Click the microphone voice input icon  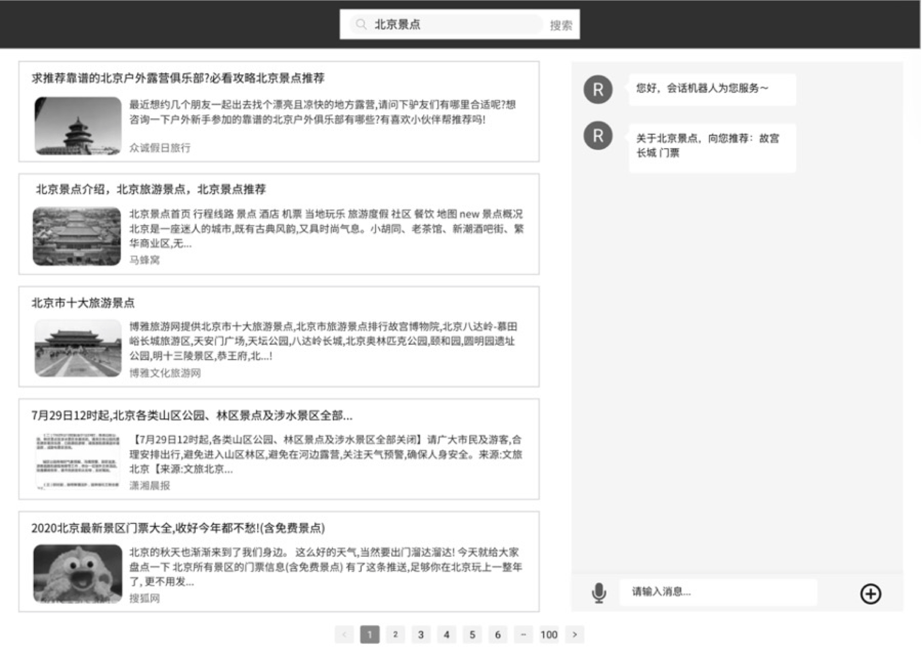(x=598, y=593)
